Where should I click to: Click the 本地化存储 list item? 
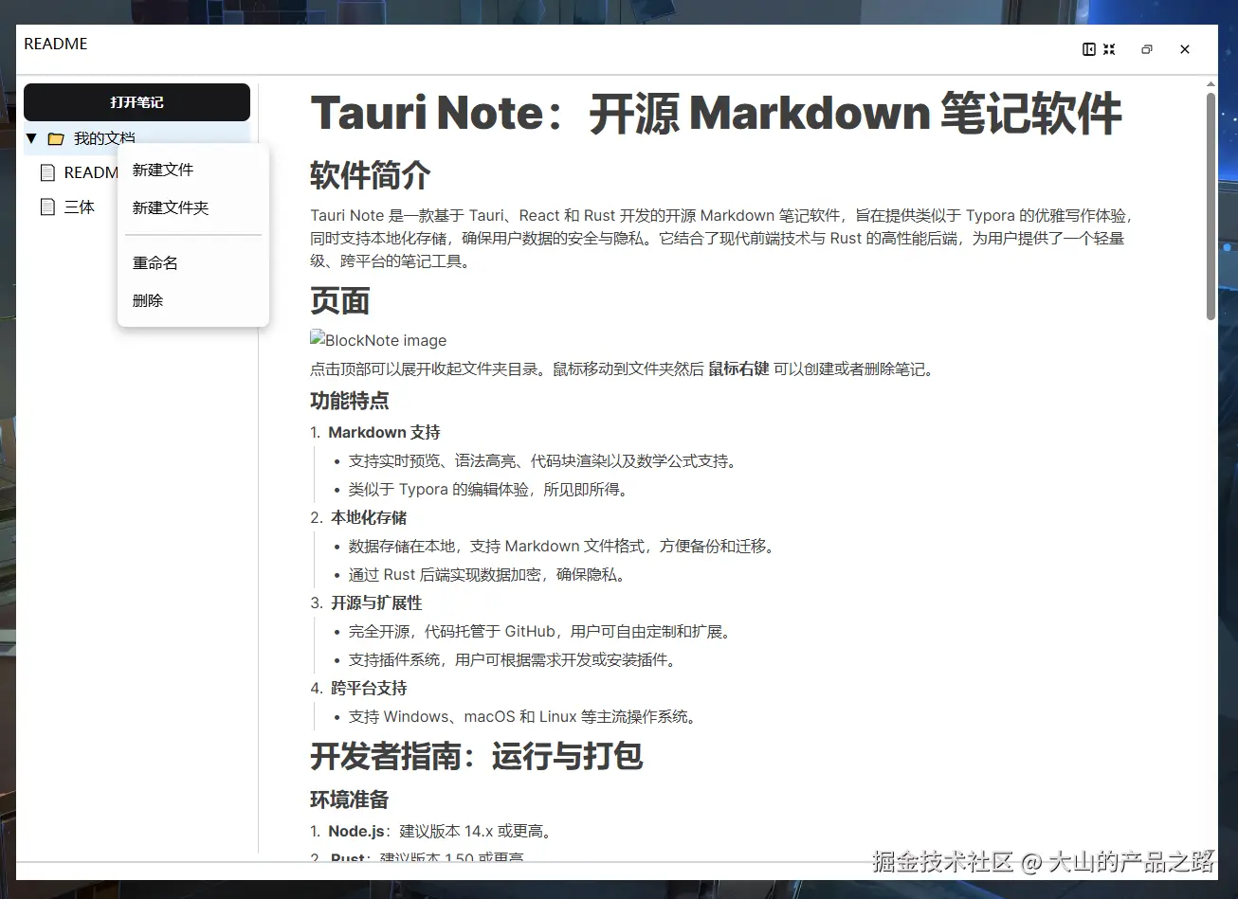[x=369, y=517]
